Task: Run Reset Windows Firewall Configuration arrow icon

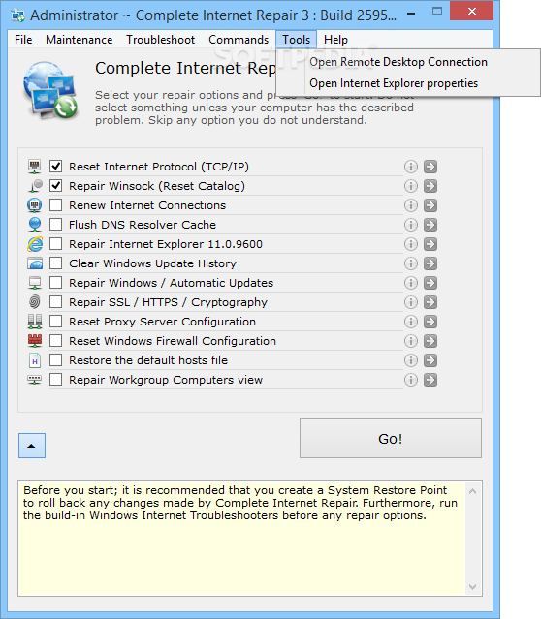Action: [430, 341]
